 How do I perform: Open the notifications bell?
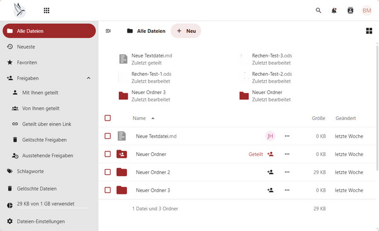click(334, 10)
